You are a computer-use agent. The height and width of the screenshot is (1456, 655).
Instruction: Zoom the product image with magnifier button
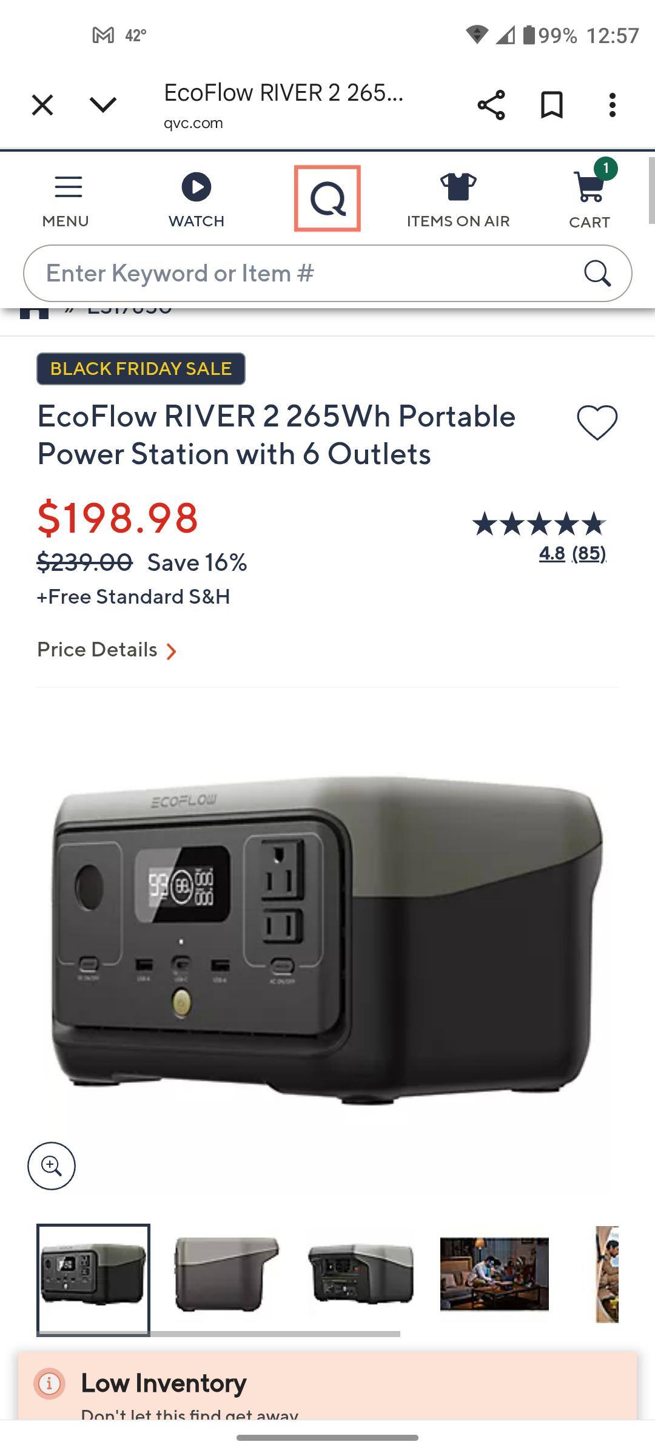52,1166
